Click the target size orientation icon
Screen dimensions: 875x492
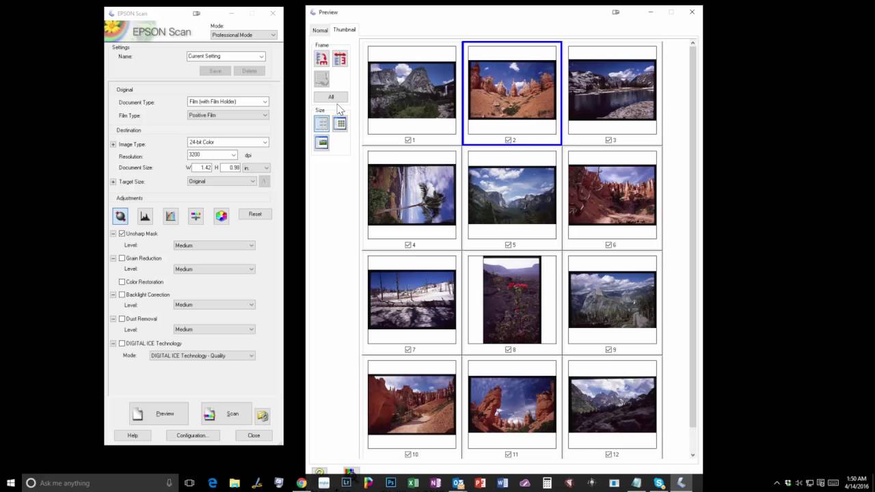tap(265, 181)
